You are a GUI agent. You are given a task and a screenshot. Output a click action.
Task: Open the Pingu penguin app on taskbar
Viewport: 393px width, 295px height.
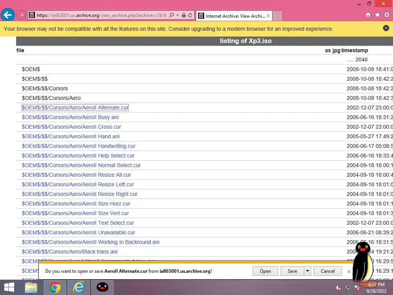pyautogui.click(x=102, y=287)
